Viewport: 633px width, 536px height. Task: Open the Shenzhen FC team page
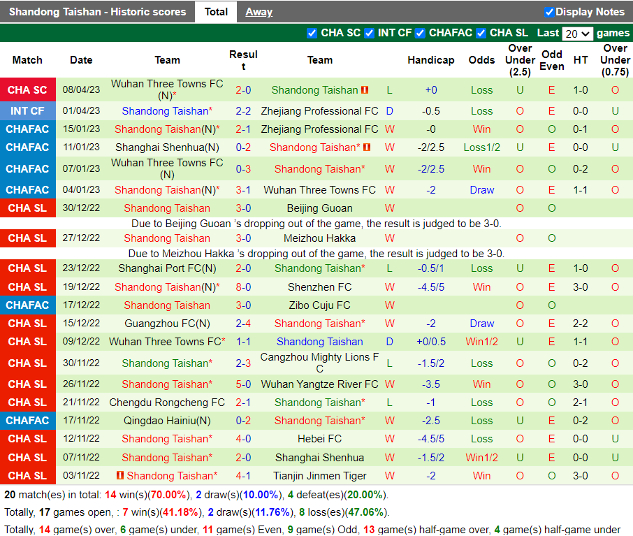(319, 287)
